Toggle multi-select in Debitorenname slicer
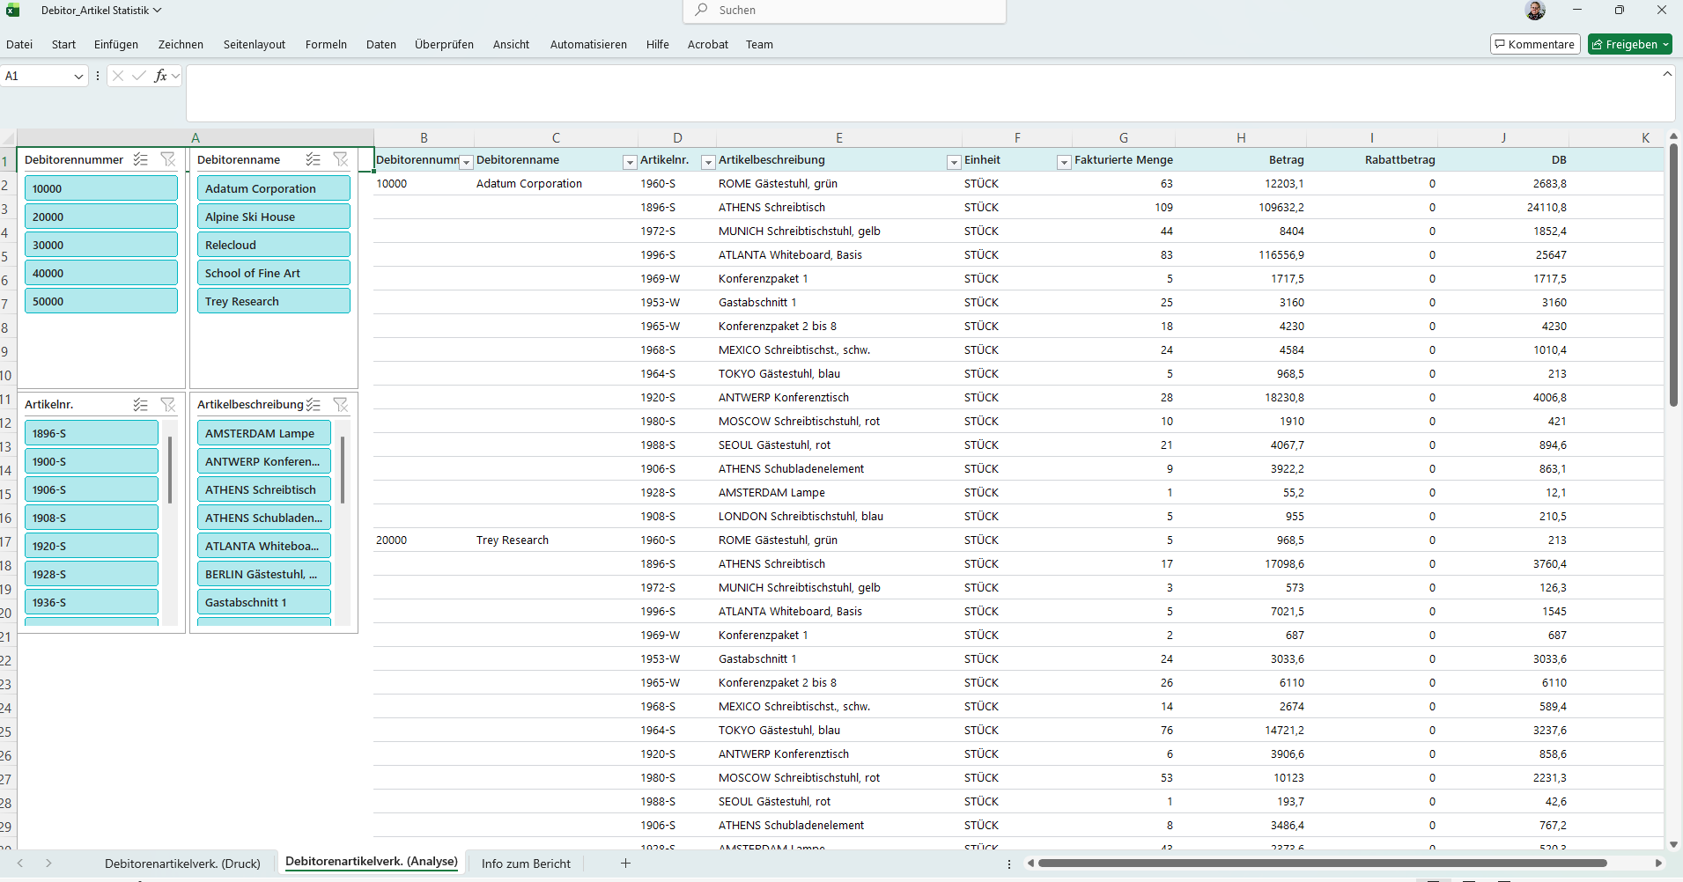 [x=313, y=159]
